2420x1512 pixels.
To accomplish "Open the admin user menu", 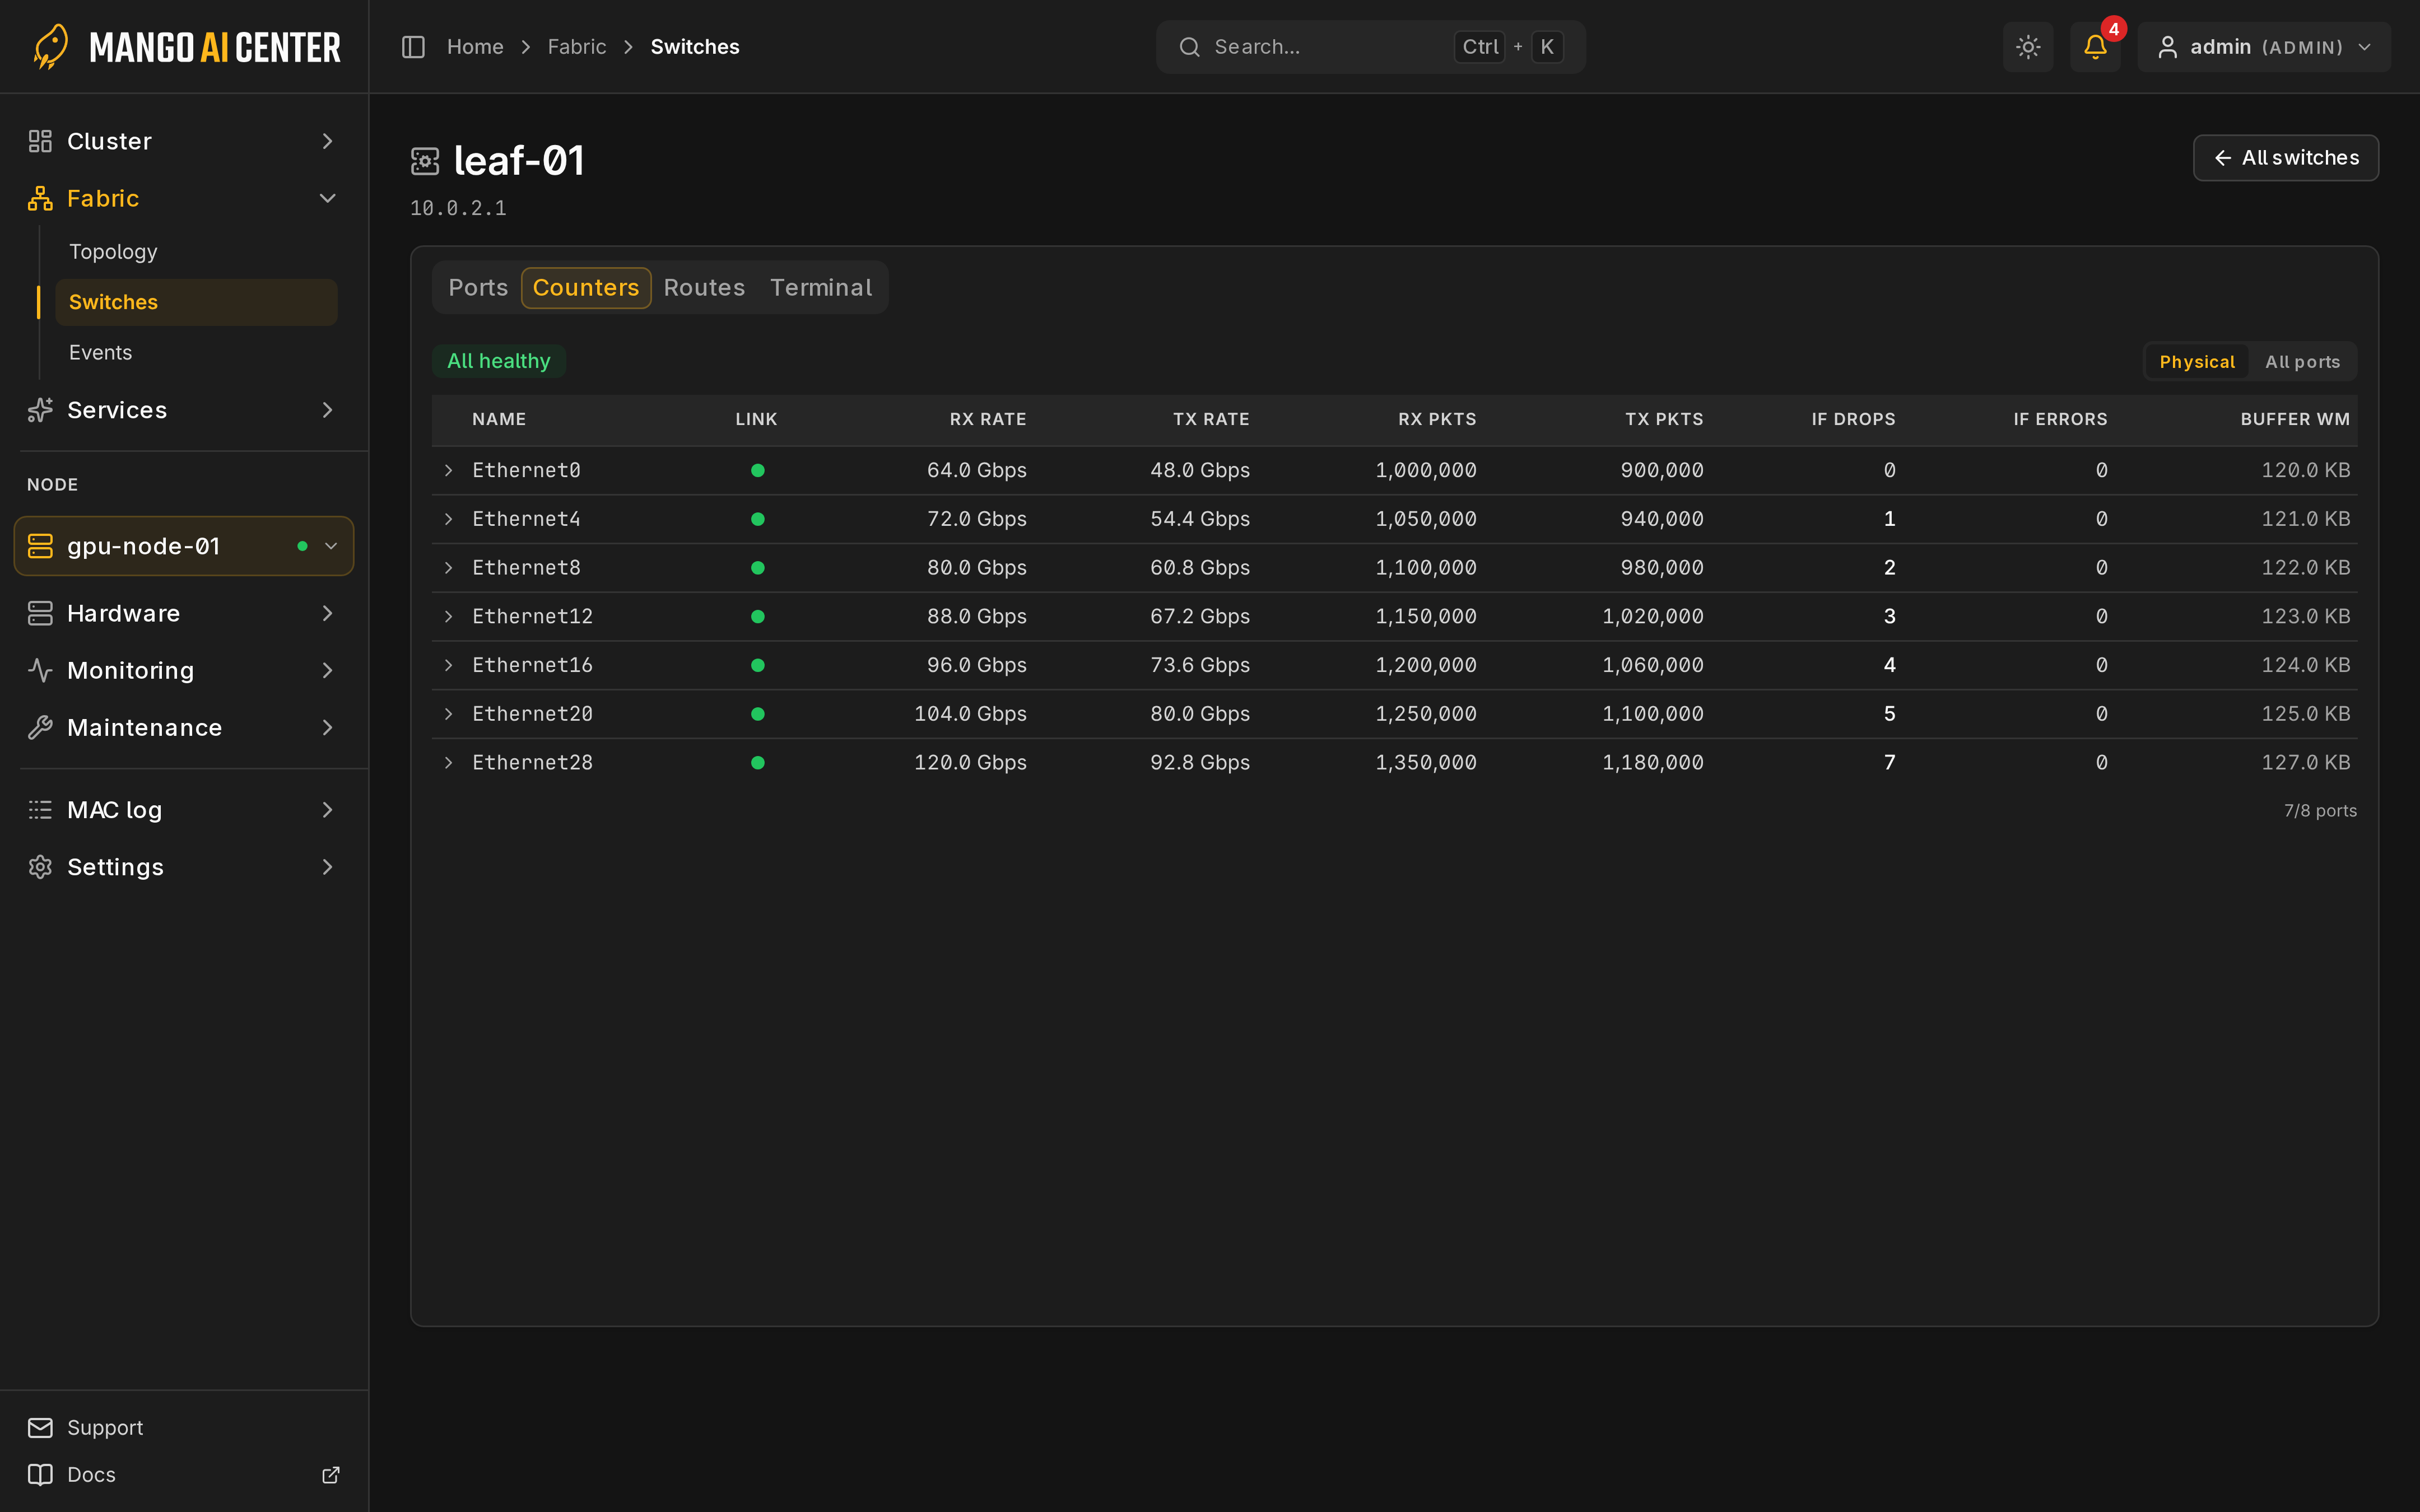I will point(2264,47).
